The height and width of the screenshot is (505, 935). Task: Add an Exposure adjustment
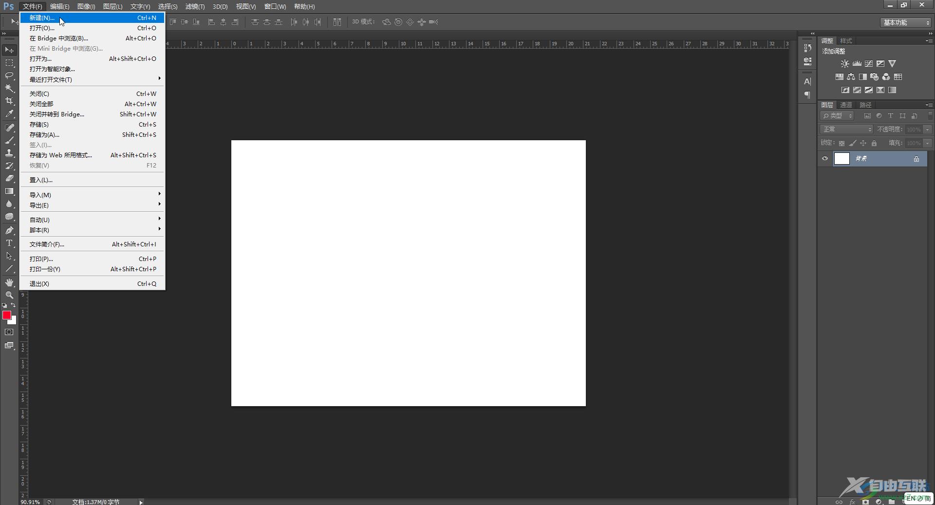[x=880, y=64]
